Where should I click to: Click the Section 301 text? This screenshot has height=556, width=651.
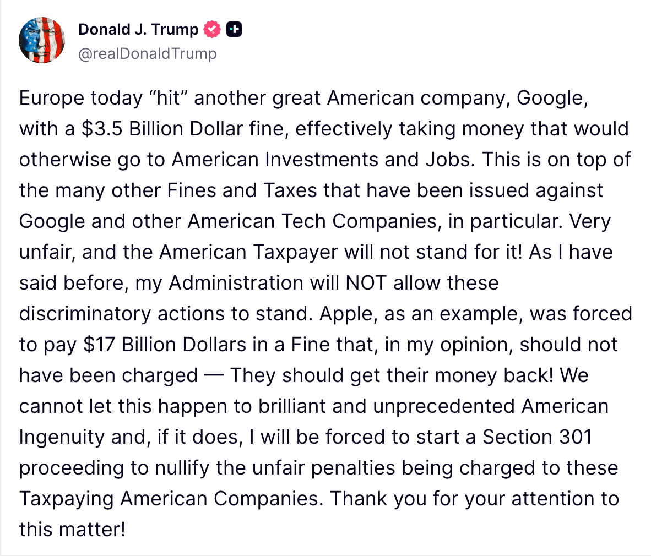[x=537, y=437]
